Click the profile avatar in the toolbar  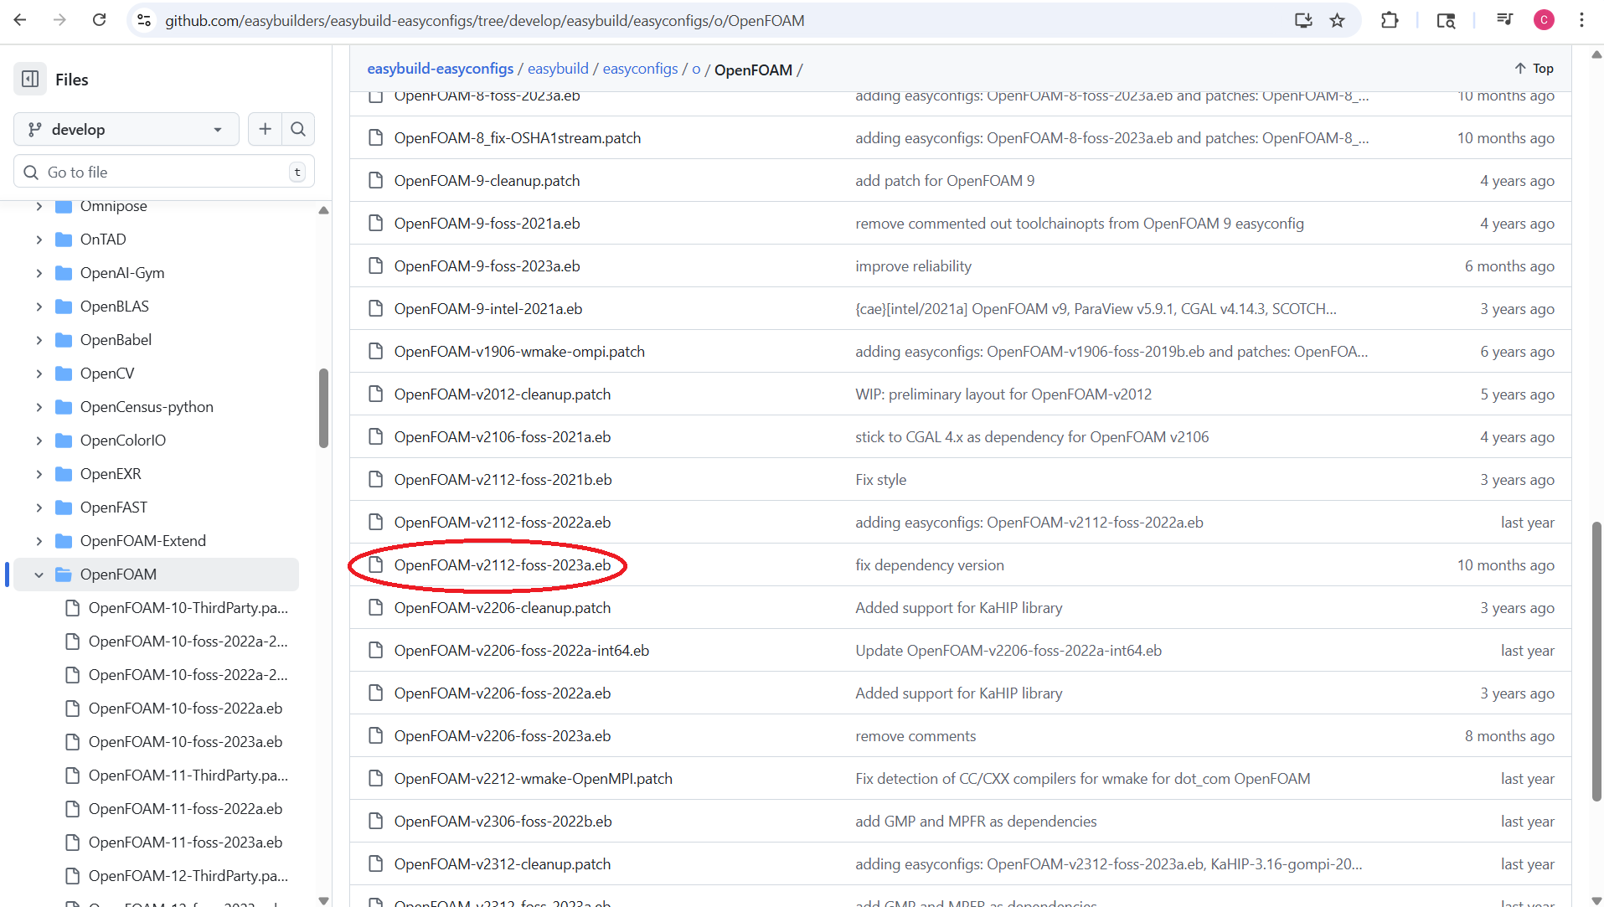[1545, 20]
